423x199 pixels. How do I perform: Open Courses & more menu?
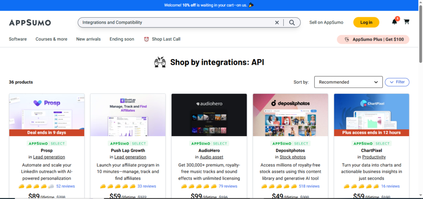(51, 39)
